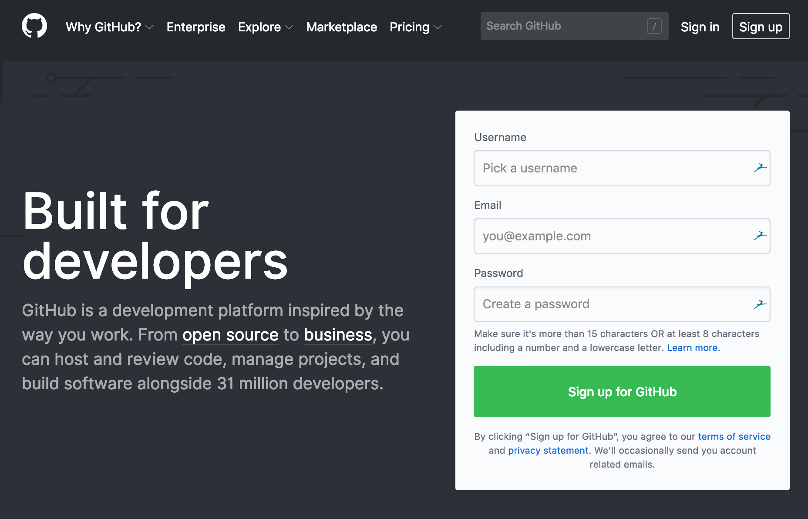The image size is (808, 519).
Task: Click the autofill icon in Password field
Action: point(760,304)
